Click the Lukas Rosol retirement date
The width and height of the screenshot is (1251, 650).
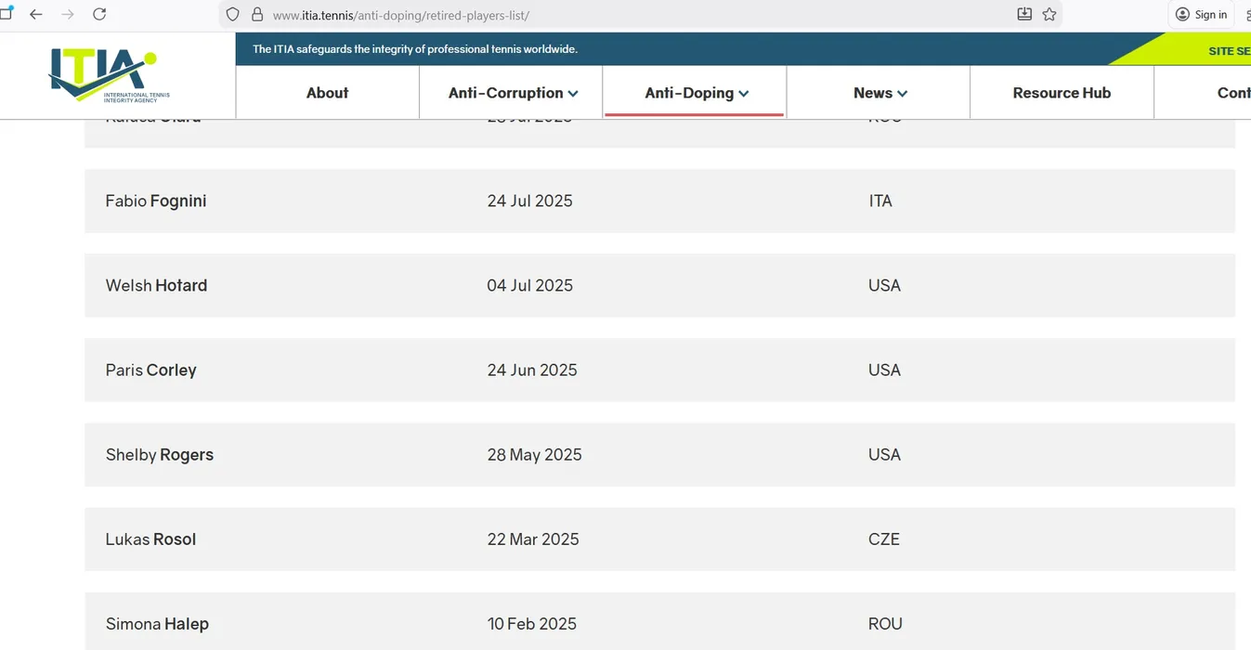tap(533, 539)
